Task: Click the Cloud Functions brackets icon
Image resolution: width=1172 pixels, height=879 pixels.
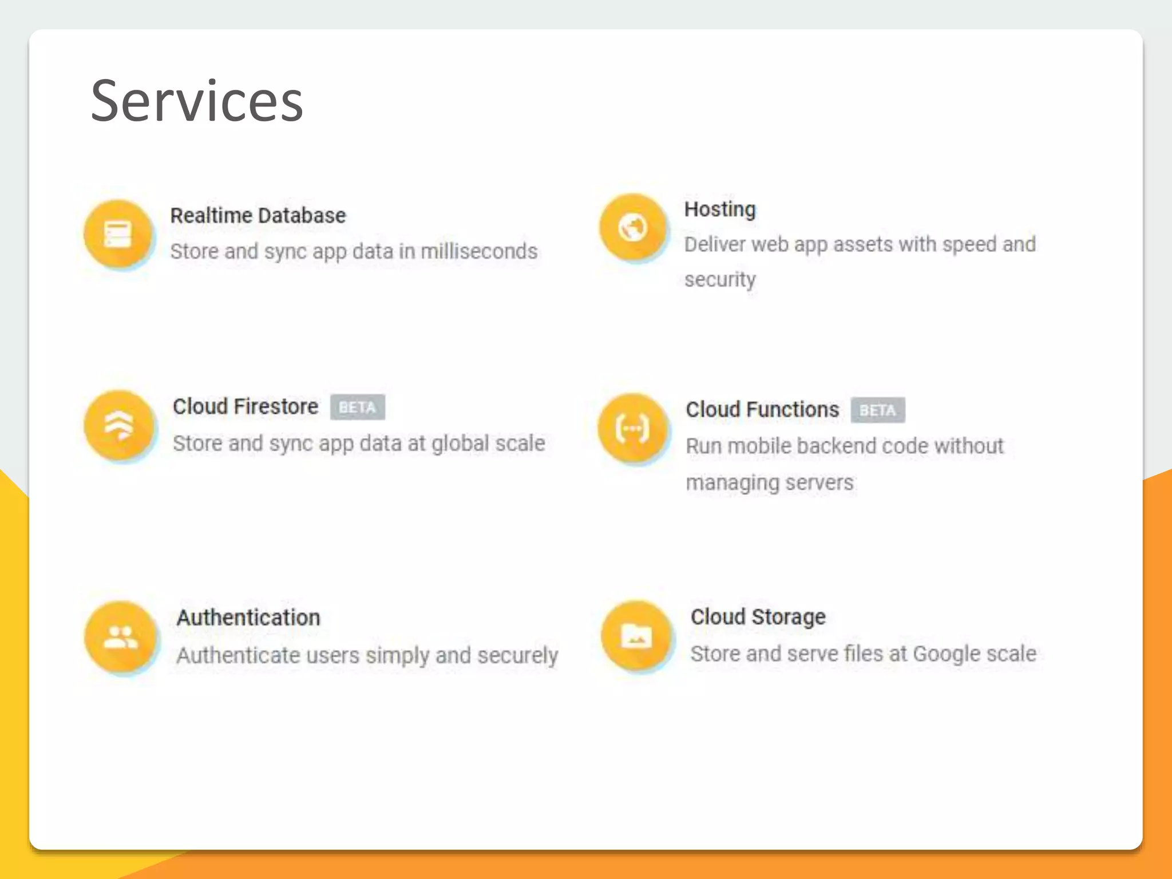Action: [x=632, y=429]
